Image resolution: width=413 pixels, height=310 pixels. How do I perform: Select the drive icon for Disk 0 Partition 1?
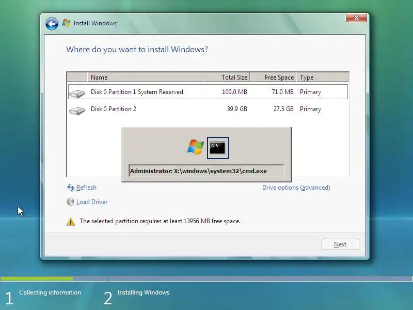point(77,93)
